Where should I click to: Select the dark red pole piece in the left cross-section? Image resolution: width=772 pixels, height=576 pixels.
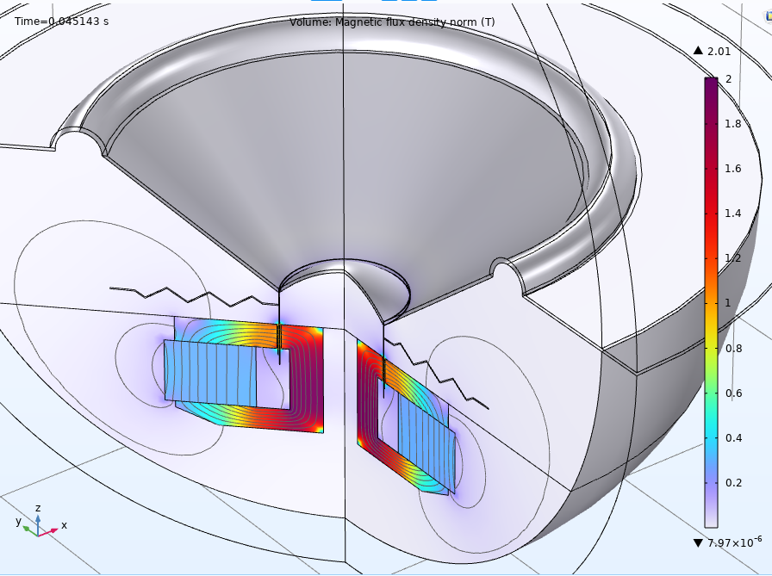coord(306,379)
